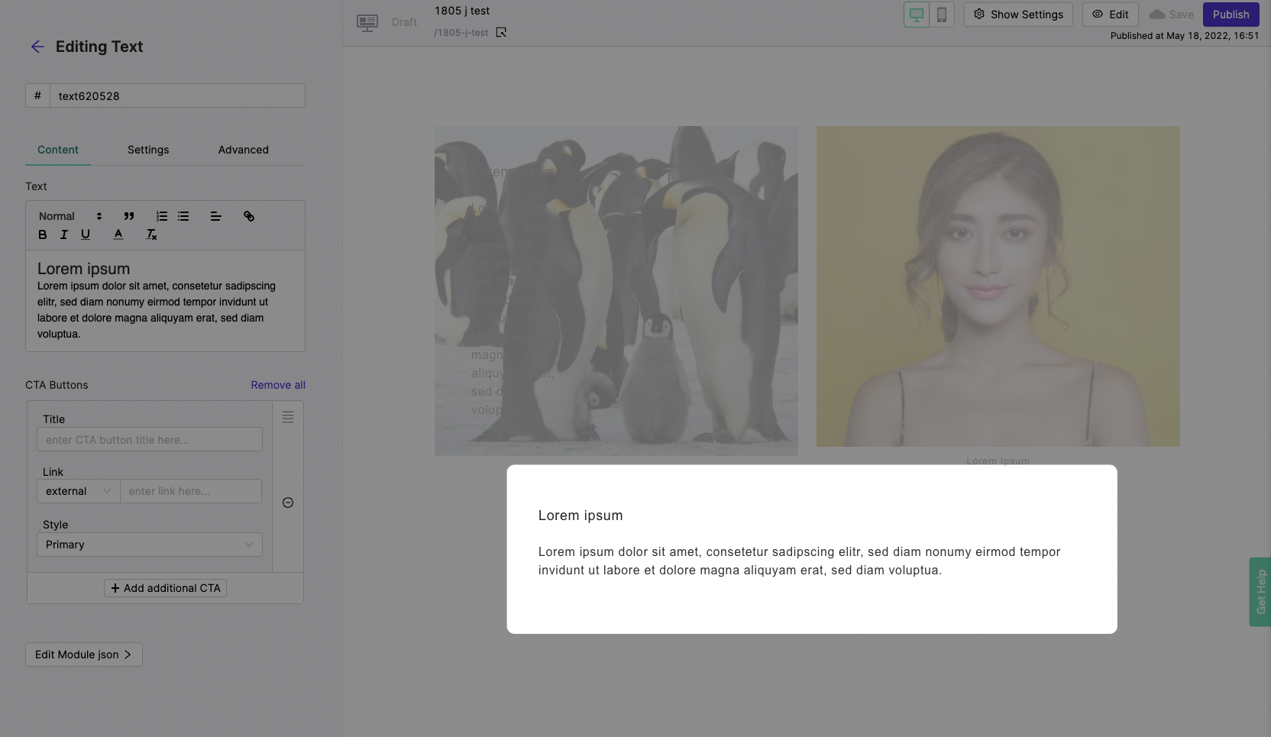
Task: Create a bulleted list
Action: point(183,216)
